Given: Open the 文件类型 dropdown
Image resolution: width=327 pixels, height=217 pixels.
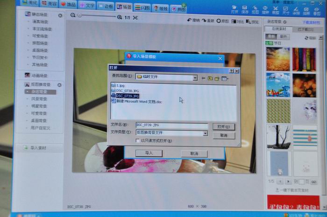Looking at the screenshot, I should click(205, 133).
